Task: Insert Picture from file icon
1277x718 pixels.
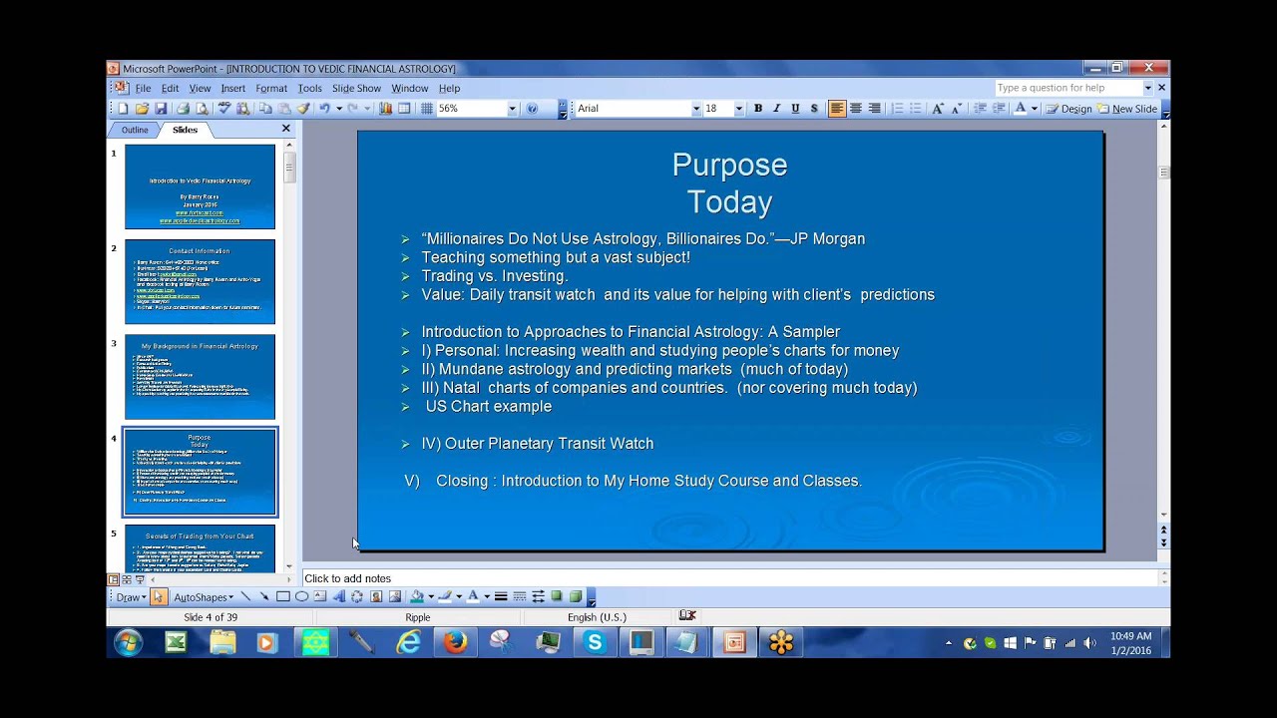Action: coord(395,596)
